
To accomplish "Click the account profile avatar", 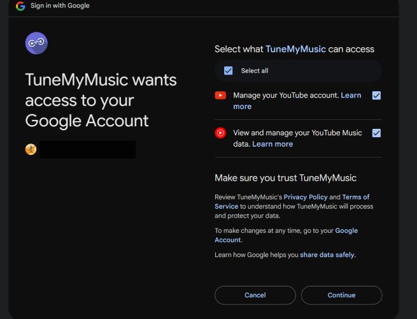I will click(31, 149).
